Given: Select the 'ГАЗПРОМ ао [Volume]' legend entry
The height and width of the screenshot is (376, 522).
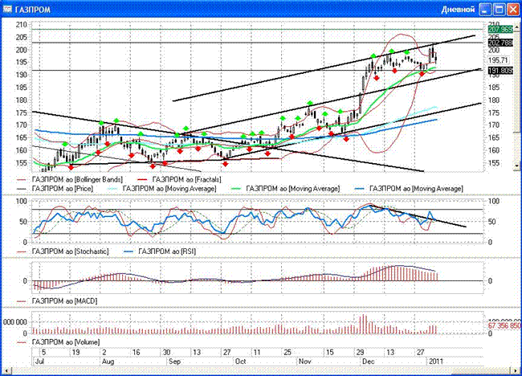Looking at the screenshot, I should pyautogui.click(x=59, y=342).
